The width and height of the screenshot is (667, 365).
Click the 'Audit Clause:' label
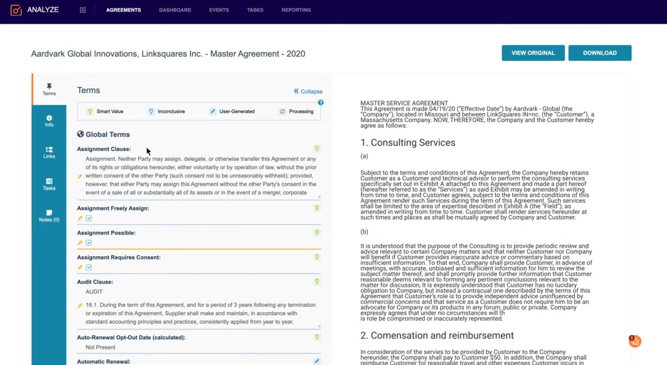95,282
